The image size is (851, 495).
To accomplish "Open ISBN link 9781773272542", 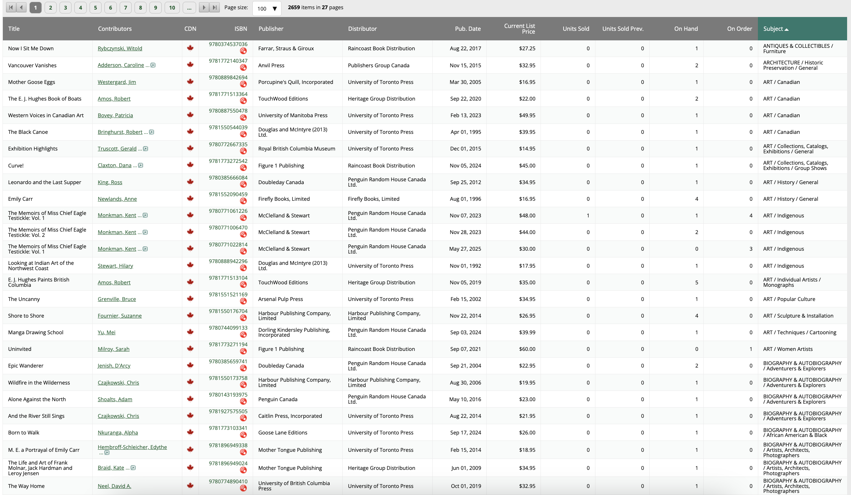I will tap(228, 161).
